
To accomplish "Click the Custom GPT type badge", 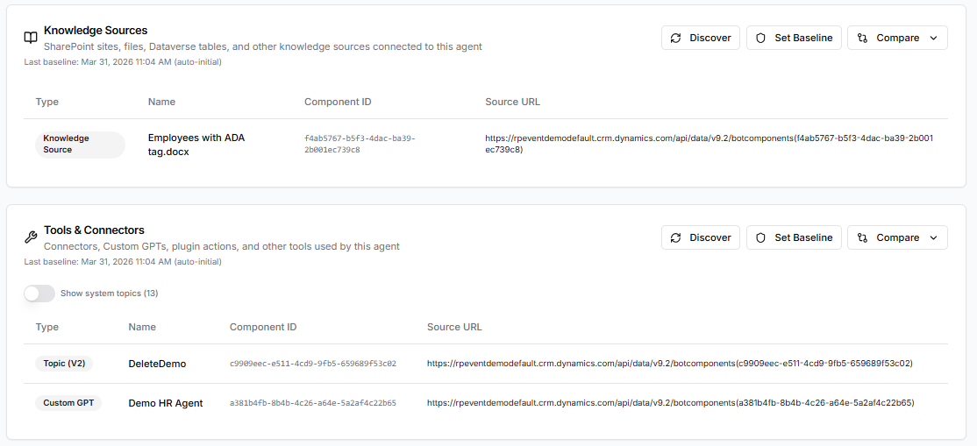I will 68,403.
